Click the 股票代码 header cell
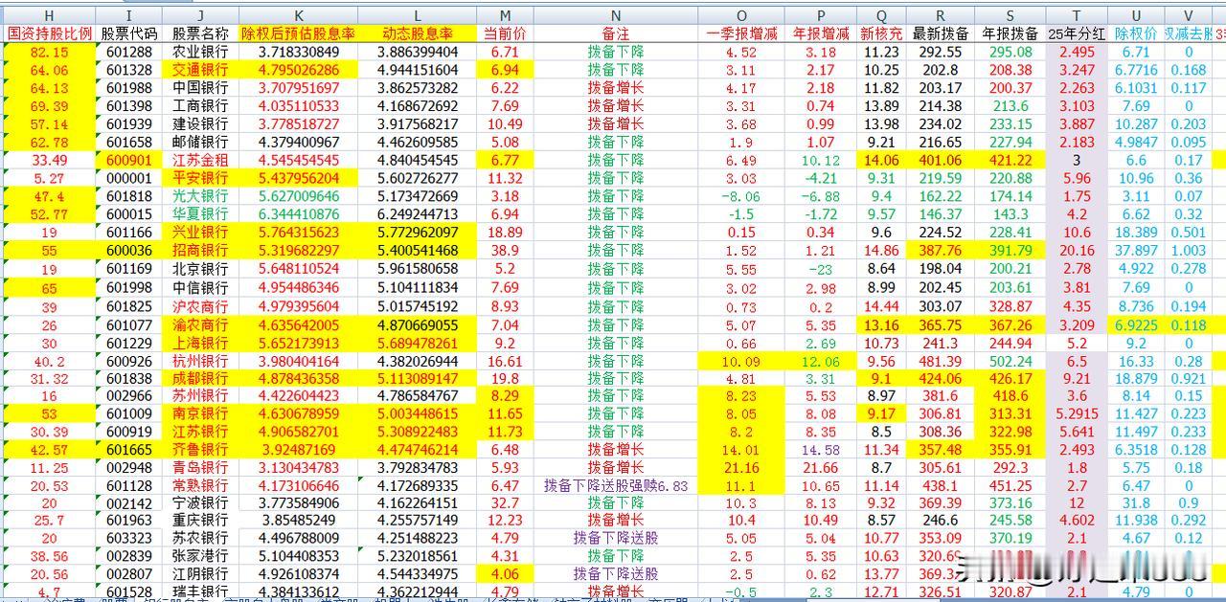 pyautogui.click(x=129, y=33)
